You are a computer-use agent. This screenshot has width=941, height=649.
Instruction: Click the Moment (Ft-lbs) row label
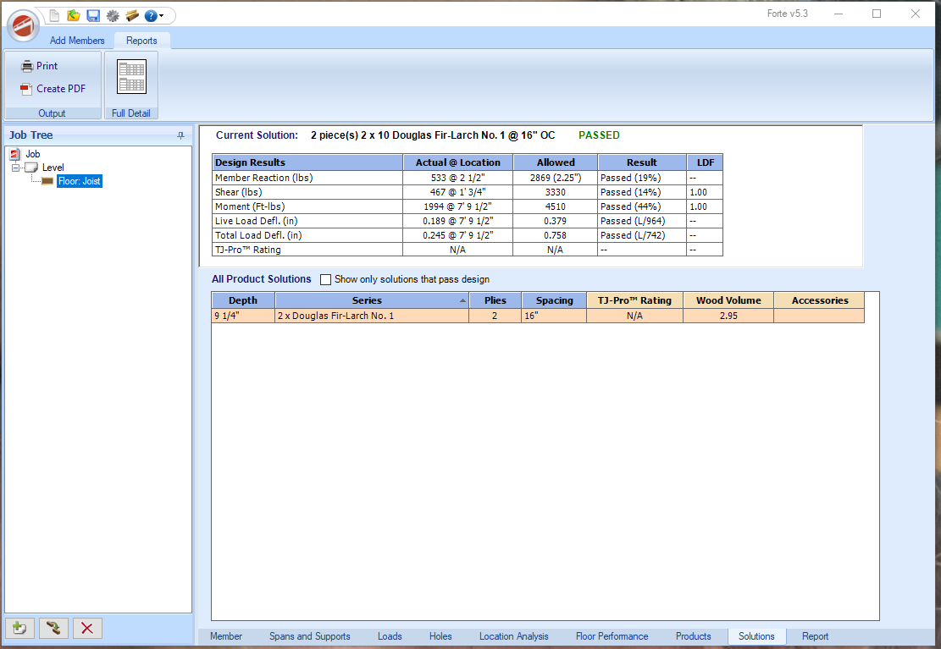[250, 206]
